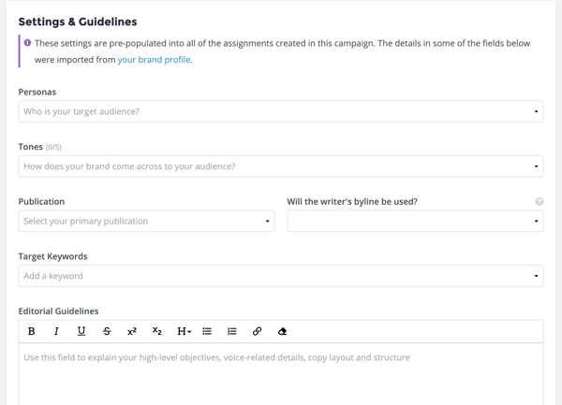Click the insert link icon

tap(257, 331)
